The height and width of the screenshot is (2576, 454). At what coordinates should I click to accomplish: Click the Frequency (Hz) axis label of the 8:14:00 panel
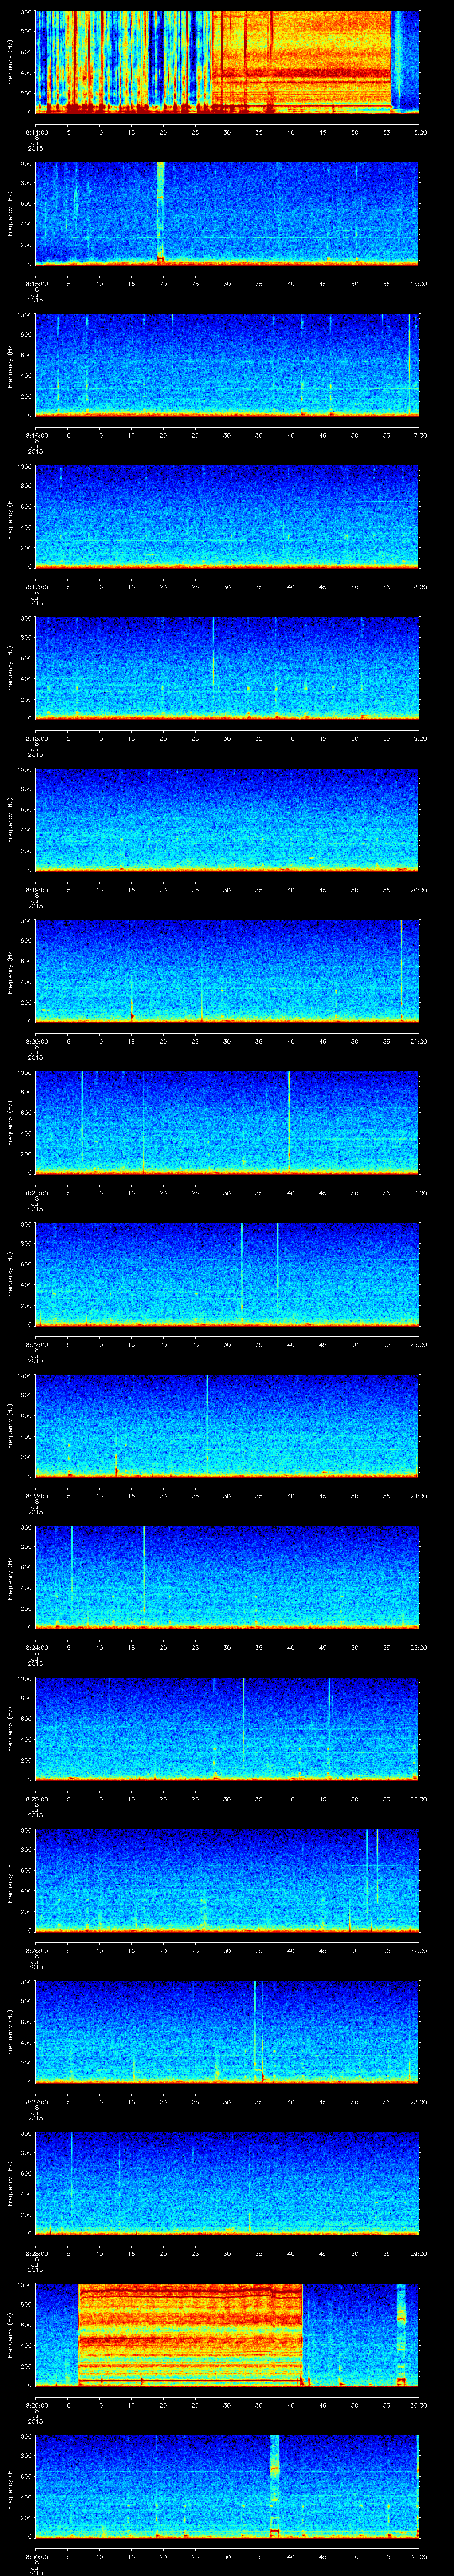[10, 62]
